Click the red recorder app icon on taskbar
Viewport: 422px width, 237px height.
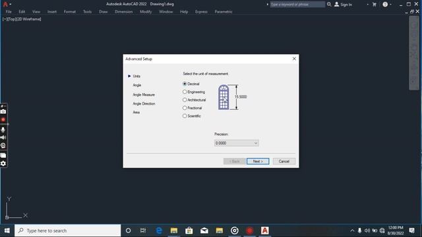(x=250, y=230)
